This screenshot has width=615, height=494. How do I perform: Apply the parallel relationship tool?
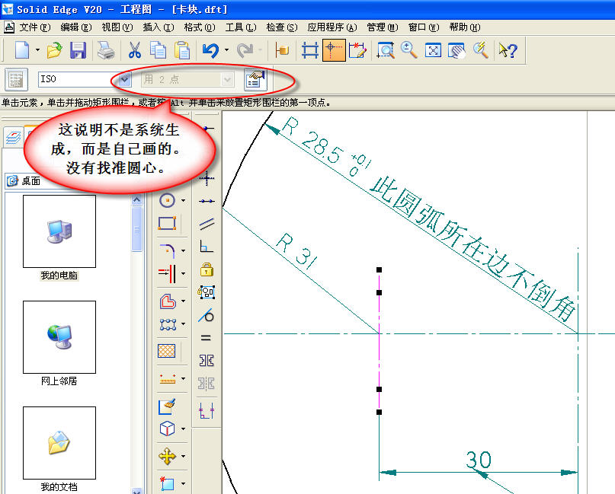tap(207, 223)
